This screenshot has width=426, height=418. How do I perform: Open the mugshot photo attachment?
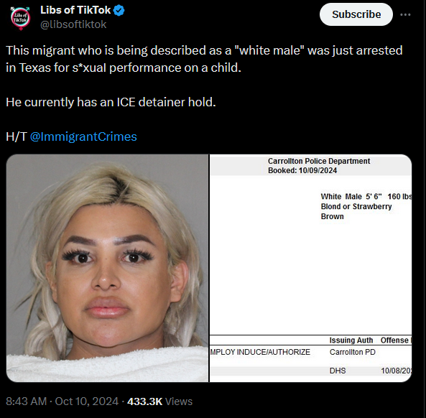click(x=107, y=268)
